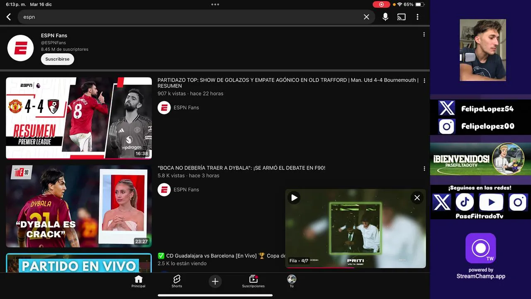Open options for Man. Utd 4-4 video
Screen dimensions: 531x299
pyautogui.click(x=424, y=81)
